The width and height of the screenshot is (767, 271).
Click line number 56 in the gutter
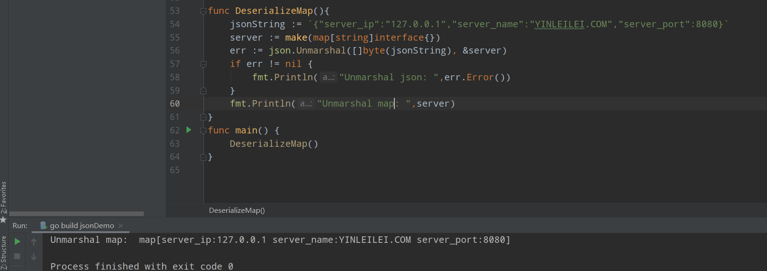coord(175,50)
